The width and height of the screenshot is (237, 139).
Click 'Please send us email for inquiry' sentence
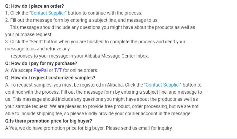[x=139, y=128]
